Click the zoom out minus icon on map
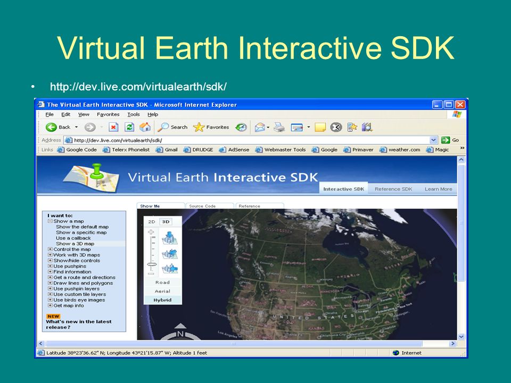 click(151, 273)
